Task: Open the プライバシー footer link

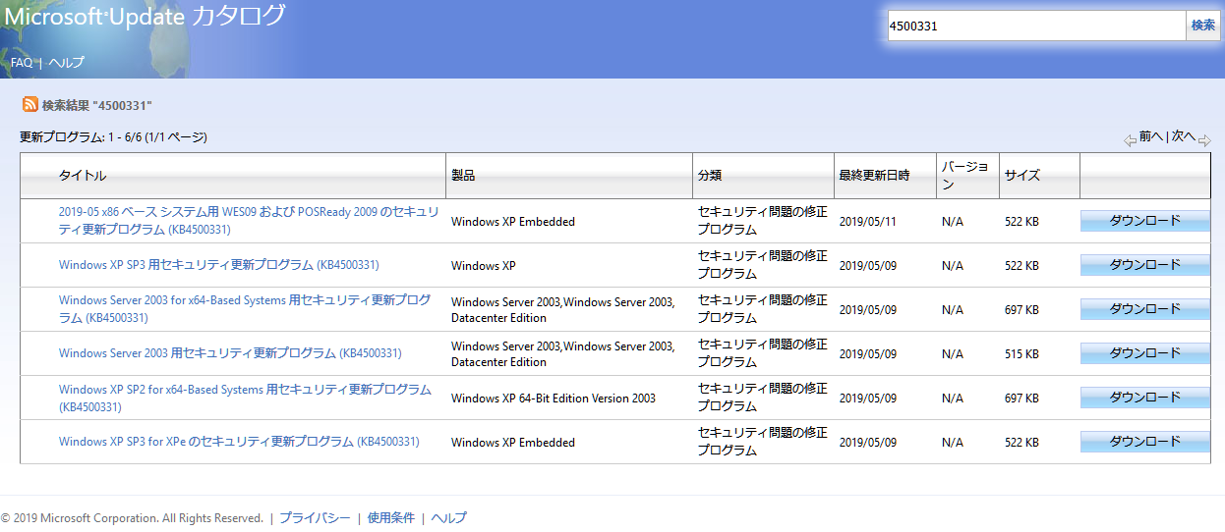Action: (315, 518)
